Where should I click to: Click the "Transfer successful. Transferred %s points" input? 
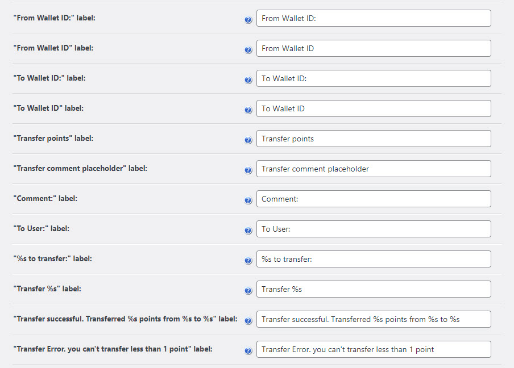[x=374, y=320]
